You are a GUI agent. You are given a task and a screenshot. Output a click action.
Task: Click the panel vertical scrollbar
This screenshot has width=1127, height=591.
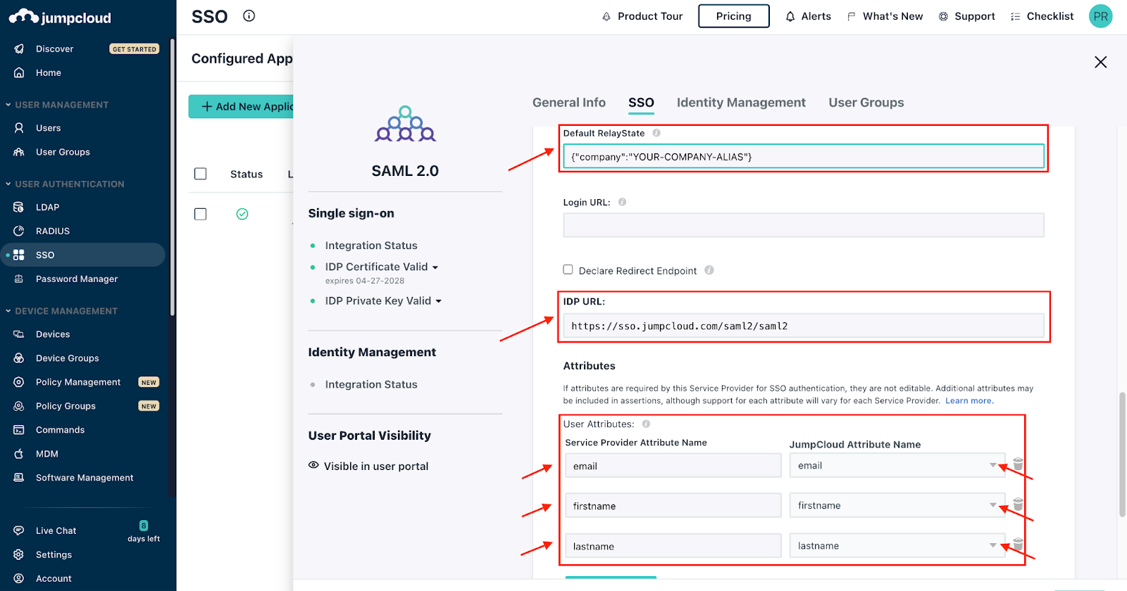(1122, 455)
